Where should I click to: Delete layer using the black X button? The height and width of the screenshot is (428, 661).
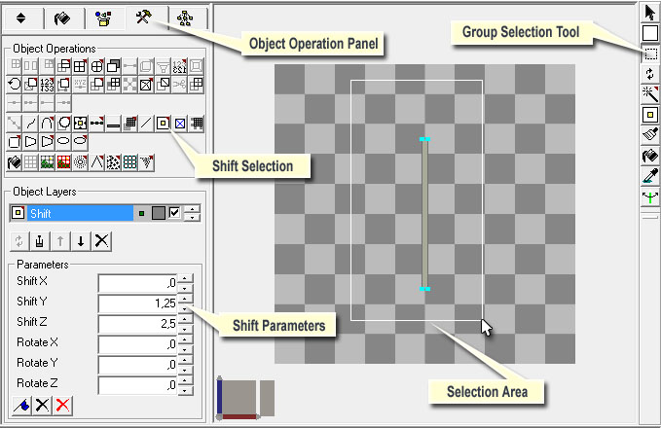[101, 241]
